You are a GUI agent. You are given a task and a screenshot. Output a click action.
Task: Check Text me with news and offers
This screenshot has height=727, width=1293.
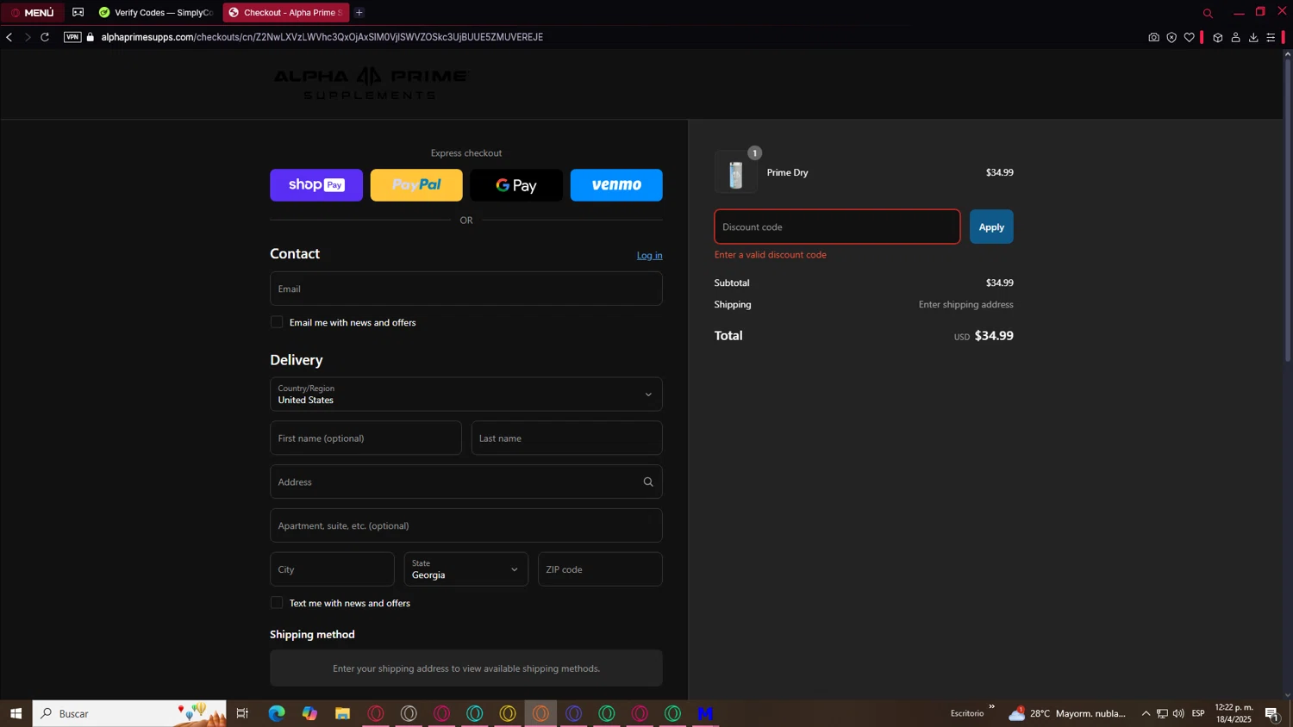click(277, 603)
